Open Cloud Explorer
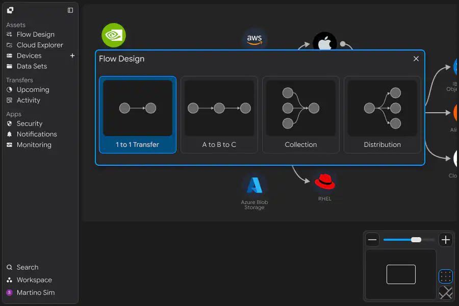Viewport: 459px width, 306px height. coord(40,45)
